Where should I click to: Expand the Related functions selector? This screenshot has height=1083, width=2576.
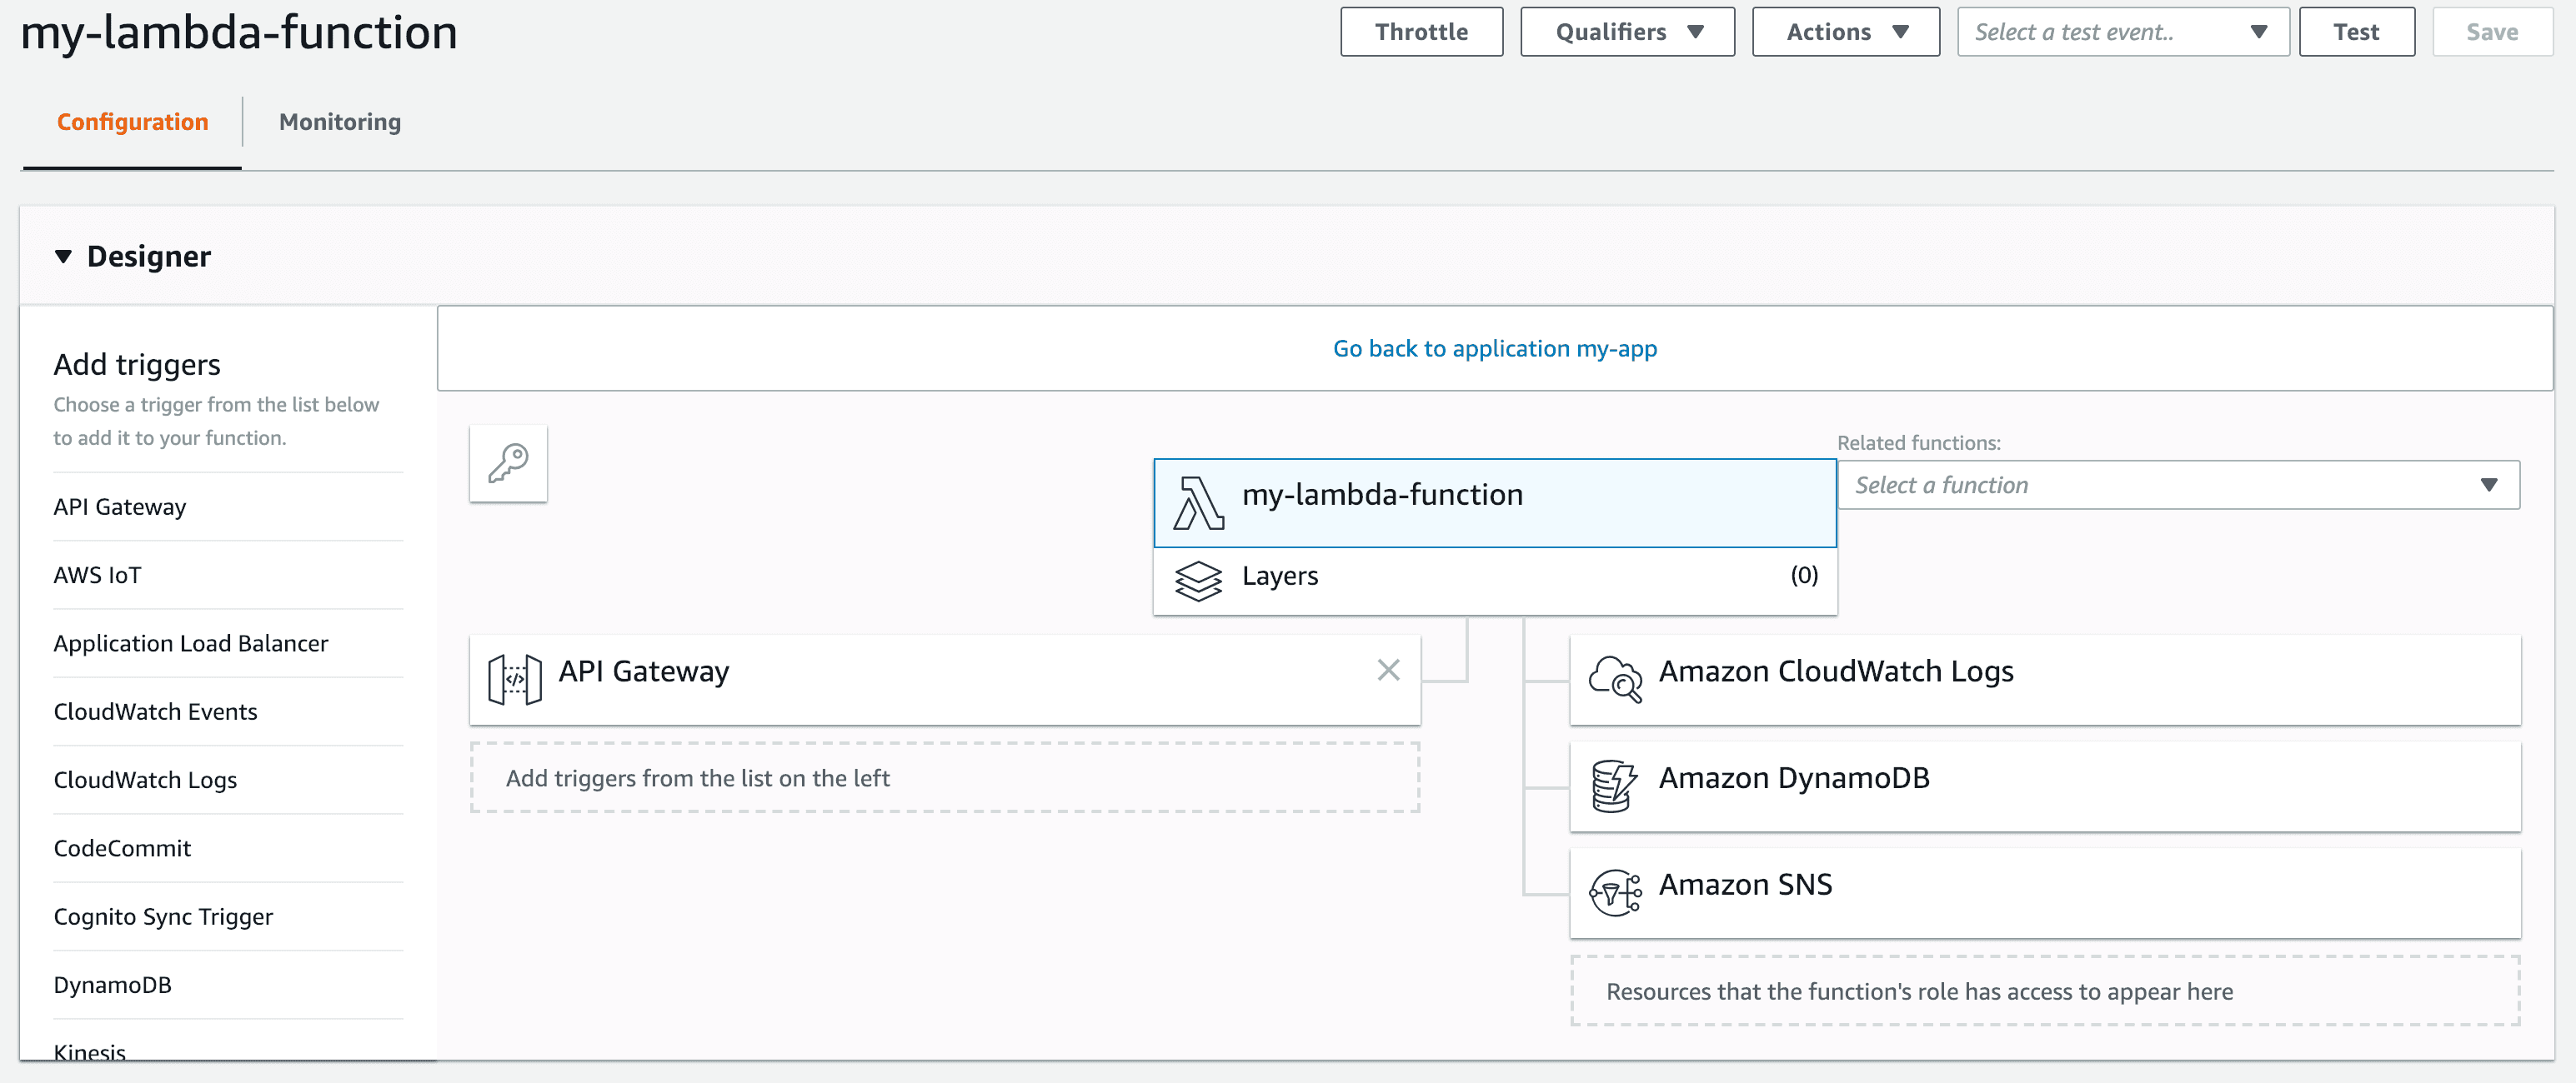[2177, 486]
